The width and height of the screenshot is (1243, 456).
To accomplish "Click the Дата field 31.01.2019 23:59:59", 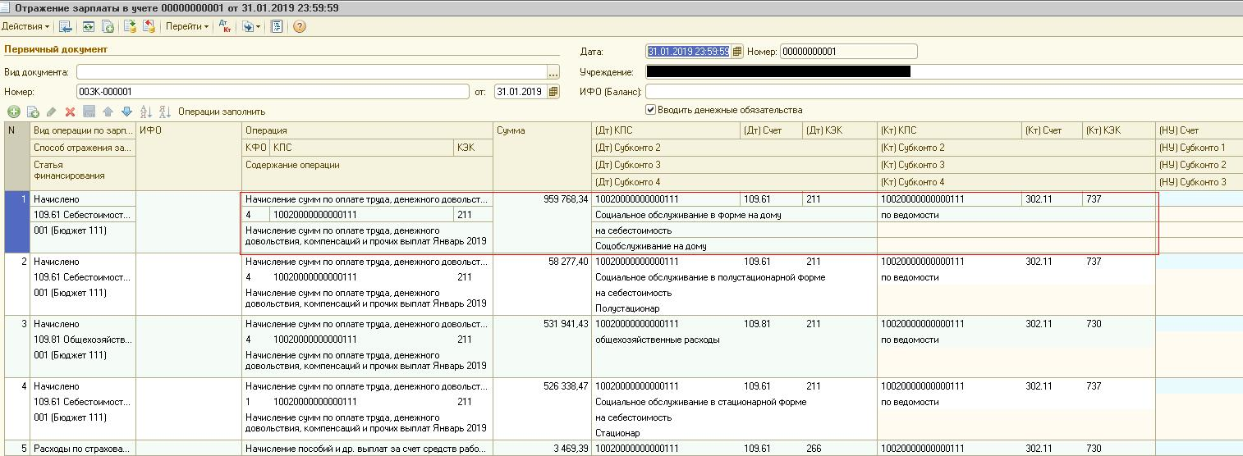I will click(688, 52).
